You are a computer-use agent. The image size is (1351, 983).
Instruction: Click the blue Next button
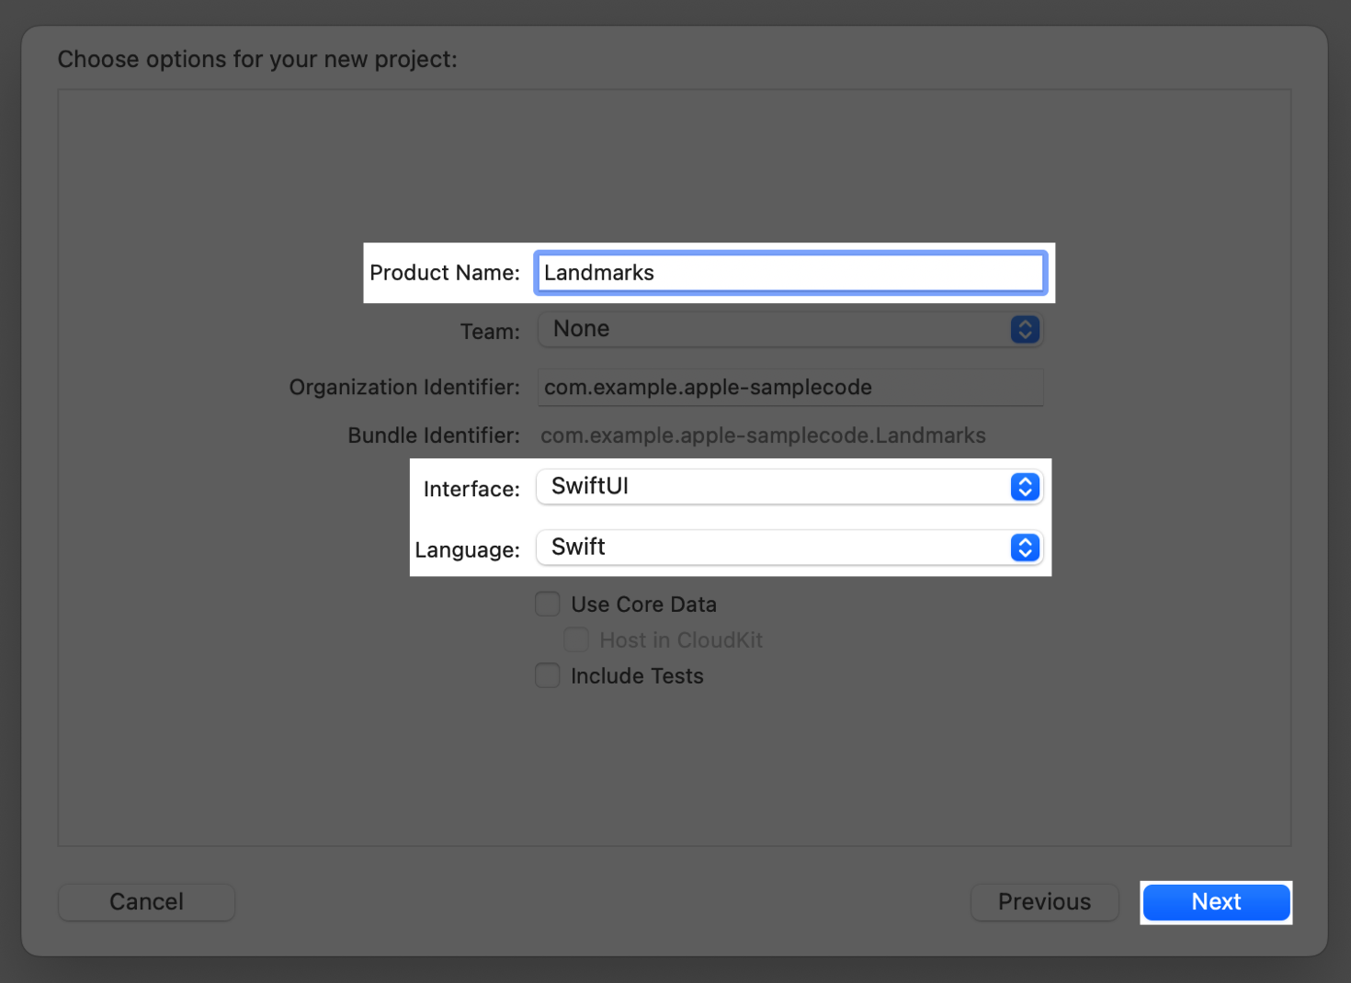point(1216,902)
